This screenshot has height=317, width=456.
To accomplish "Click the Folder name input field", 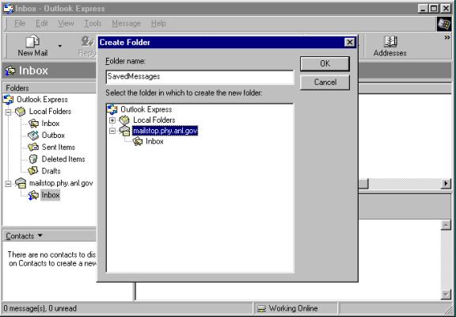I will [199, 77].
